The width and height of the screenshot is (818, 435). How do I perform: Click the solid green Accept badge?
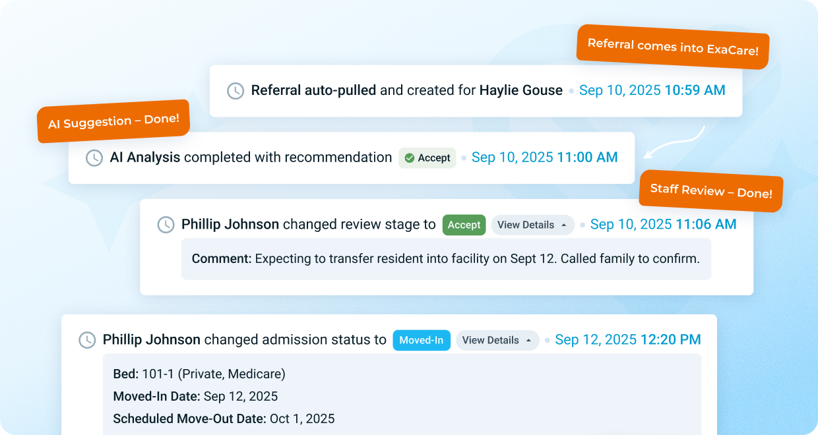(464, 225)
